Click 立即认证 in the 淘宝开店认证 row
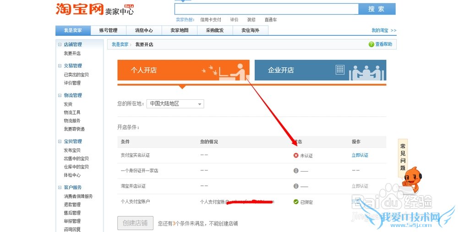458x232 pixels. pyautogui.click(x=360, y=186)
